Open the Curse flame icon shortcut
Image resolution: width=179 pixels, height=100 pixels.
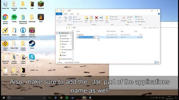(x=41, y=18)
